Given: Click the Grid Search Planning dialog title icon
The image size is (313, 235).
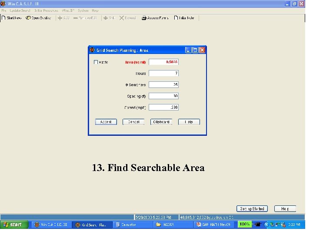Looking at the screenshot, I should pyautogui.click(x=92, y=50).
